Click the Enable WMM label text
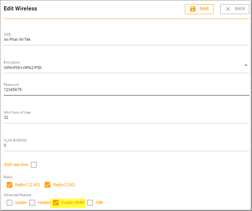Viewport: 252px width, 211px height. [x=73, y=202]
